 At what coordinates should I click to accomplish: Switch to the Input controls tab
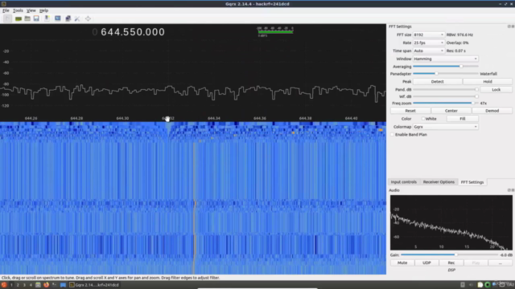click(404, 182)
